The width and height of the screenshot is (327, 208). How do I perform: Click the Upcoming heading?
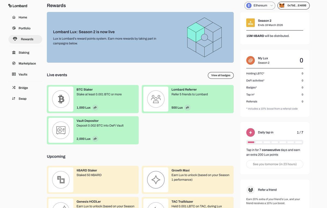pos(56,156)
